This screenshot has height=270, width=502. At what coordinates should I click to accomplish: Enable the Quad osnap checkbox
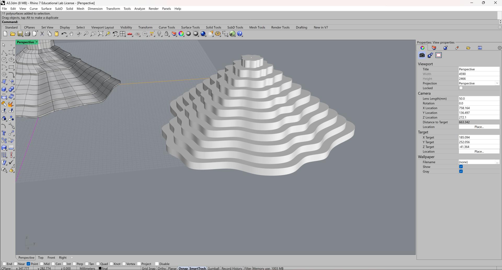pyautogui.click(x=98, y=264)
